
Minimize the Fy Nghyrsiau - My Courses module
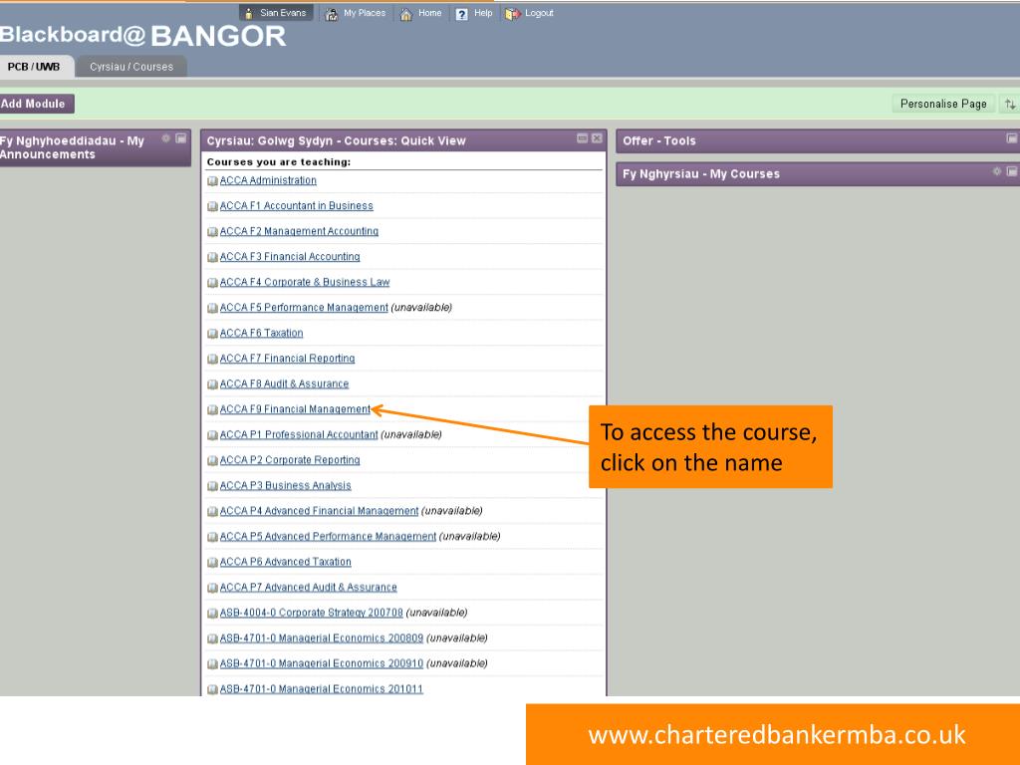pos(1012,171)
